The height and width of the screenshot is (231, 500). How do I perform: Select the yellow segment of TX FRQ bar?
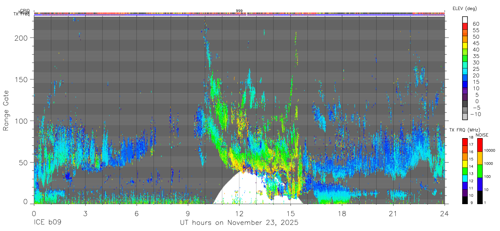click(465, 164)
